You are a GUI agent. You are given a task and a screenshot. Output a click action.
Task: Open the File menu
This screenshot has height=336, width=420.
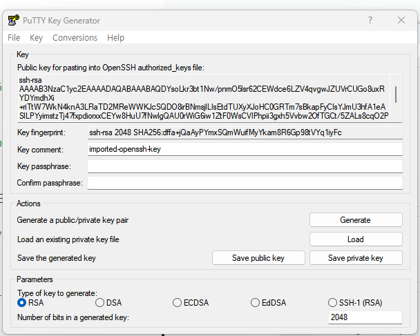coord(14,38)
